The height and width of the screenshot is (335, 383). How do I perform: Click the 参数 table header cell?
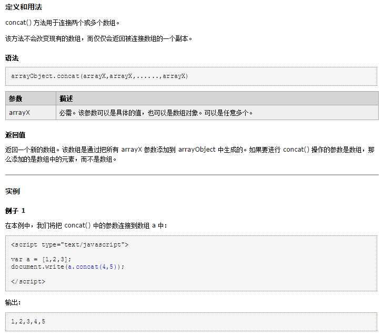click(31, 98)
